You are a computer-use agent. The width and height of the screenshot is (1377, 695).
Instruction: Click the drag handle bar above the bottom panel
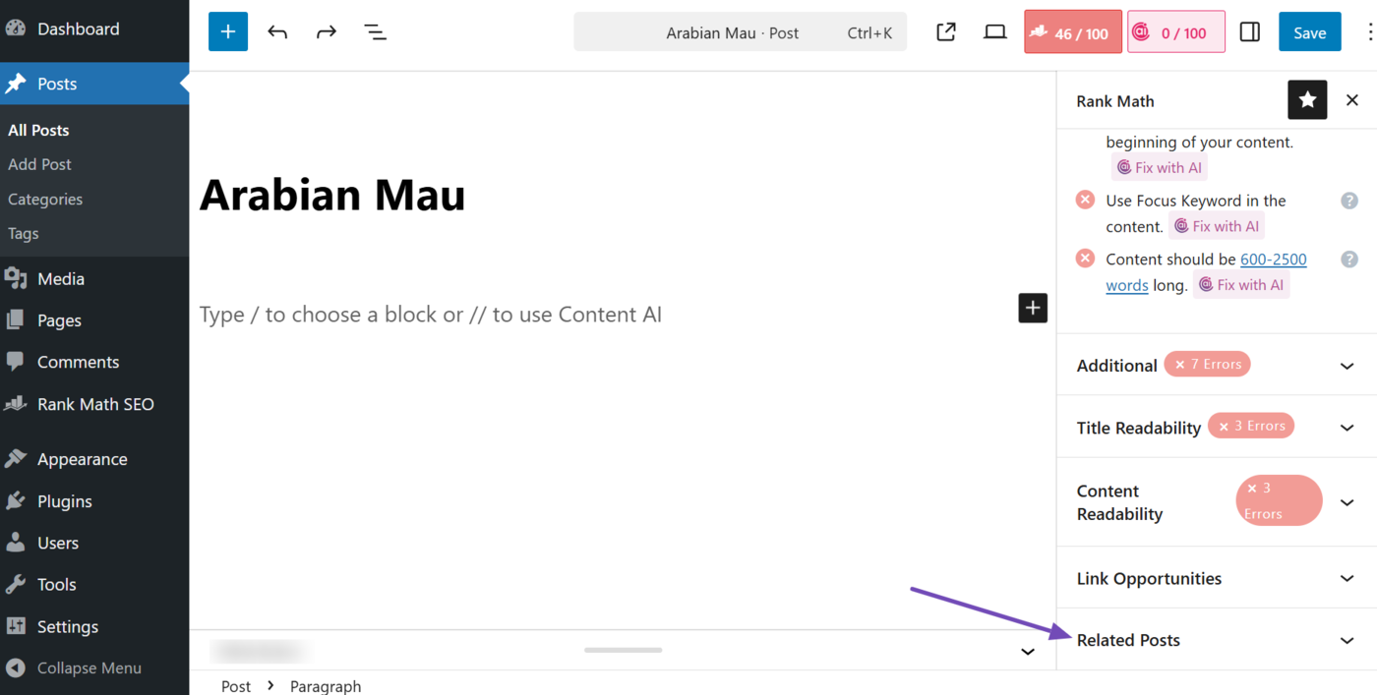point(623,650)
